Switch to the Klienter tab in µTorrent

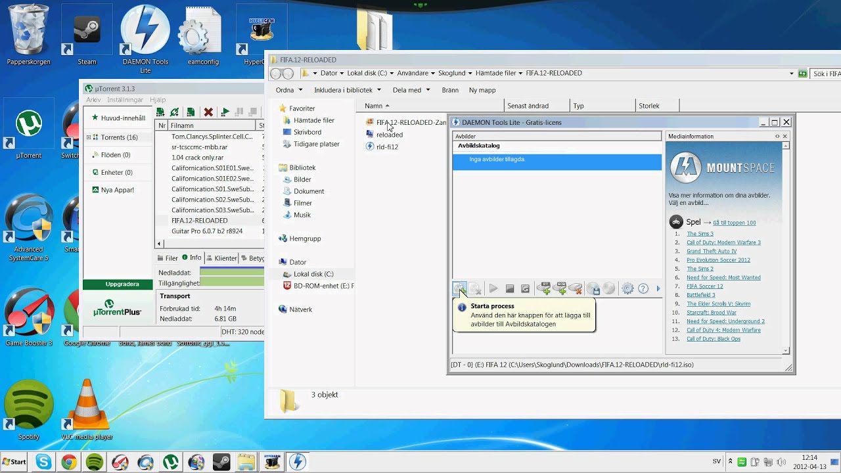[x=222, y=258]
